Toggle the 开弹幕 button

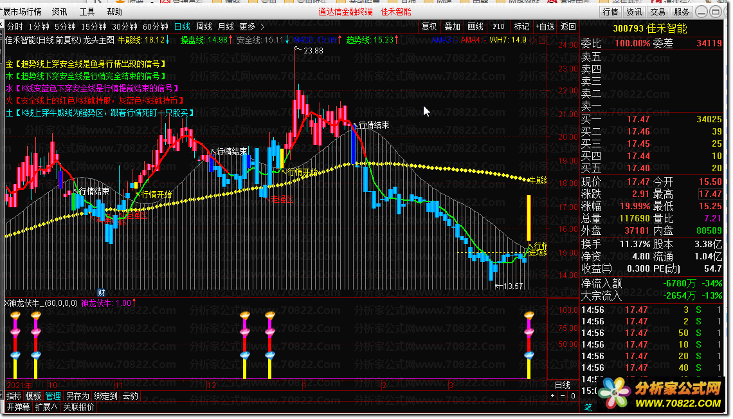click(x=18, y=407)
